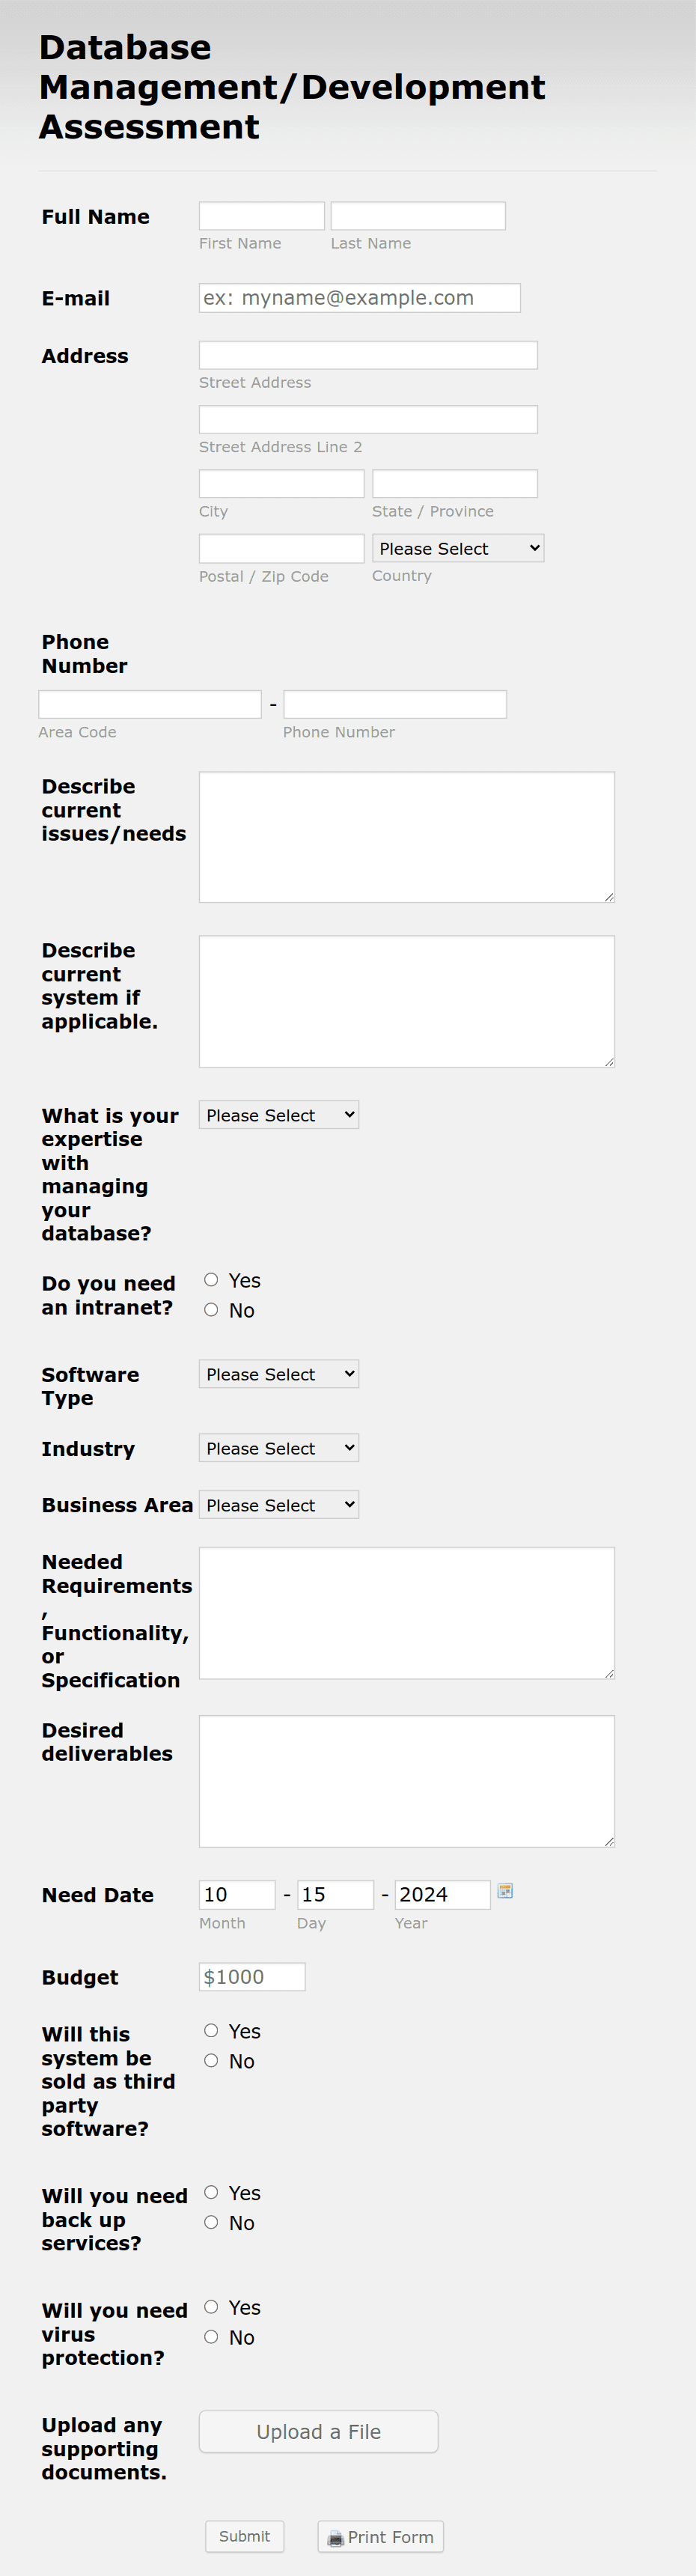Open the Country dropdown
Image resolution: width=696 pixels, height=2576 pixels.
coord(457,547)
